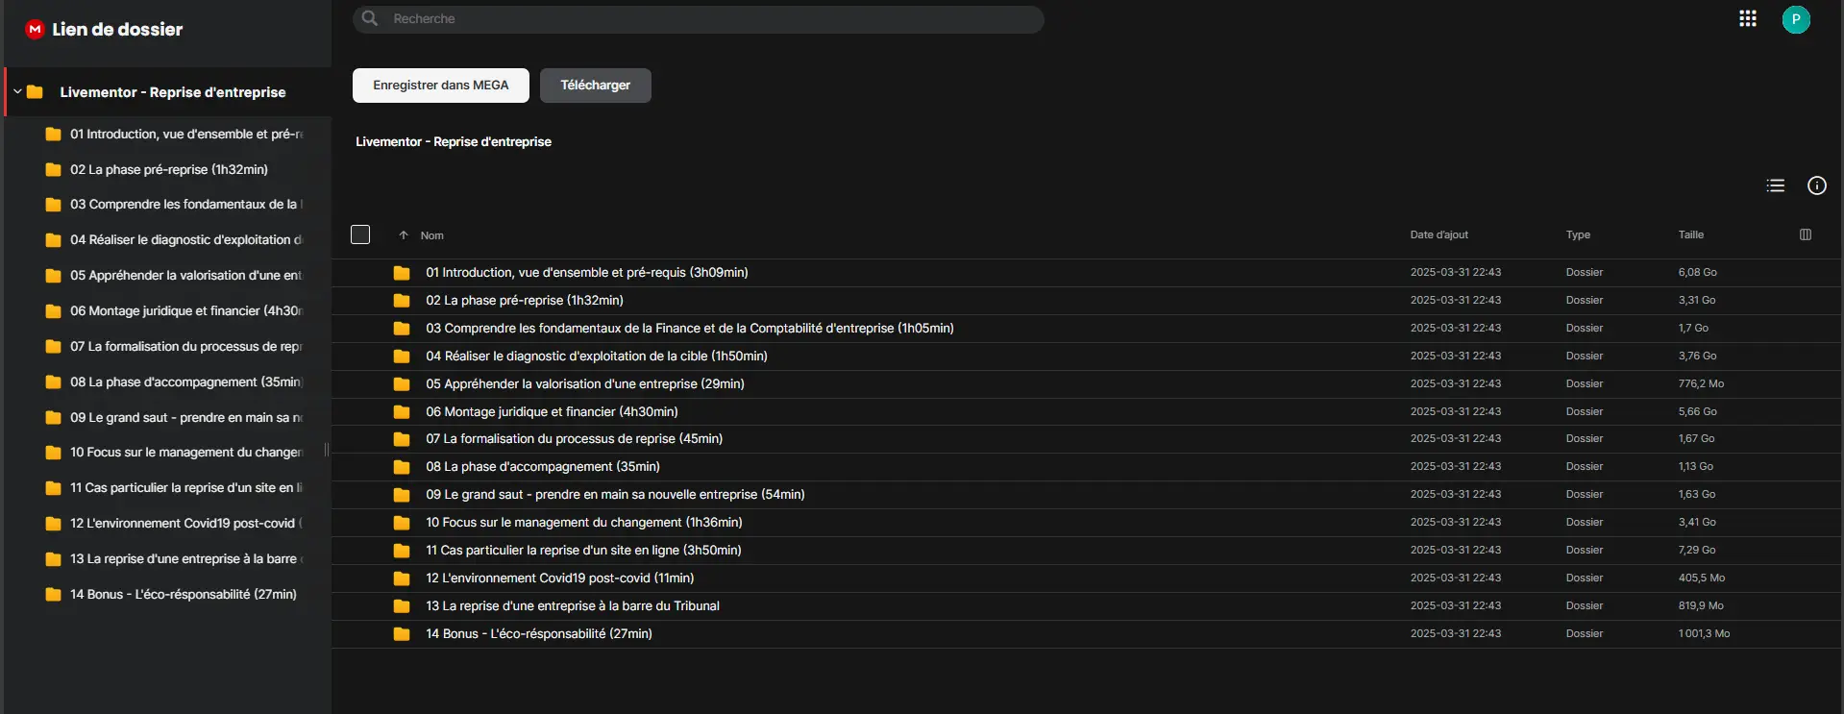
Task: Click Enregistrer dans MEGA button
Action: coord(441,86)
